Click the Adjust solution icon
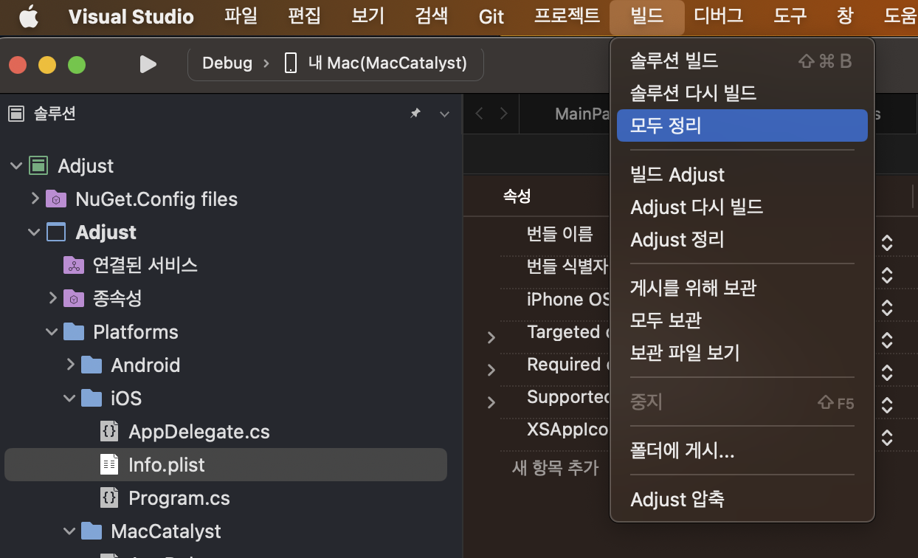This screenshot has width=918, height=558. 38,165
